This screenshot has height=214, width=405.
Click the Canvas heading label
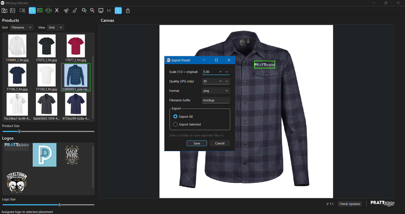(107, 20)
